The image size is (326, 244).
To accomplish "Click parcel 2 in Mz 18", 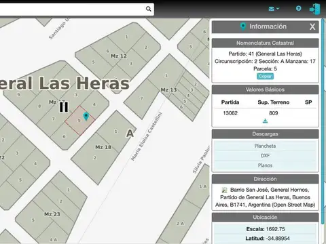I will coord(95,157).
